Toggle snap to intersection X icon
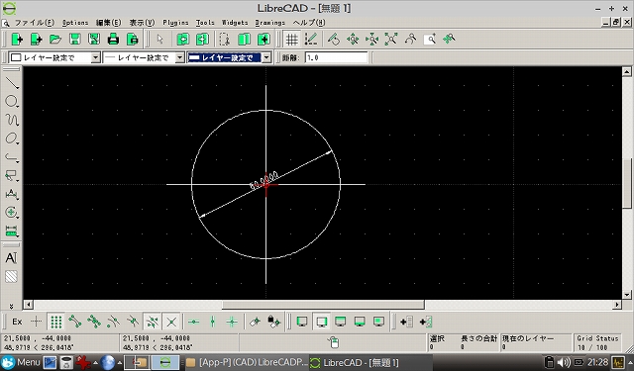Viewport: 634px width, 371px height. (x=171, y=322)
